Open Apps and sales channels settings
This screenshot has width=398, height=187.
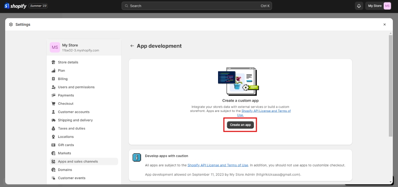pos(78,162)
